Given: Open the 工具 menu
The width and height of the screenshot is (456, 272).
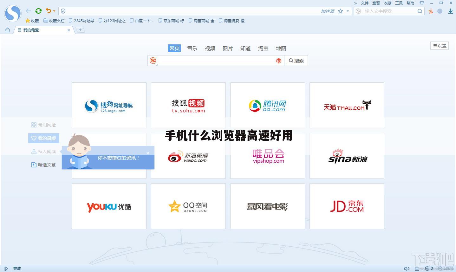Looking at the screenshot, I should pos(399,3).
